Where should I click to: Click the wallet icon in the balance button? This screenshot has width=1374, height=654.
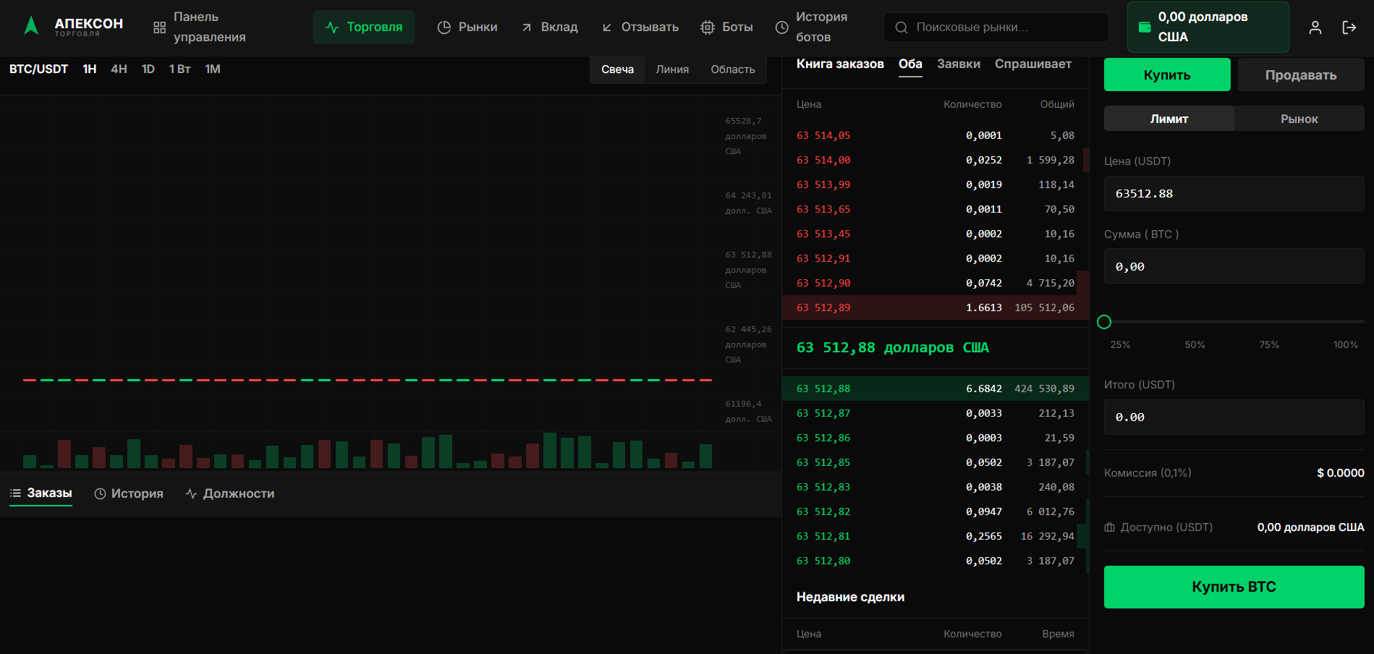(1145, 27)
